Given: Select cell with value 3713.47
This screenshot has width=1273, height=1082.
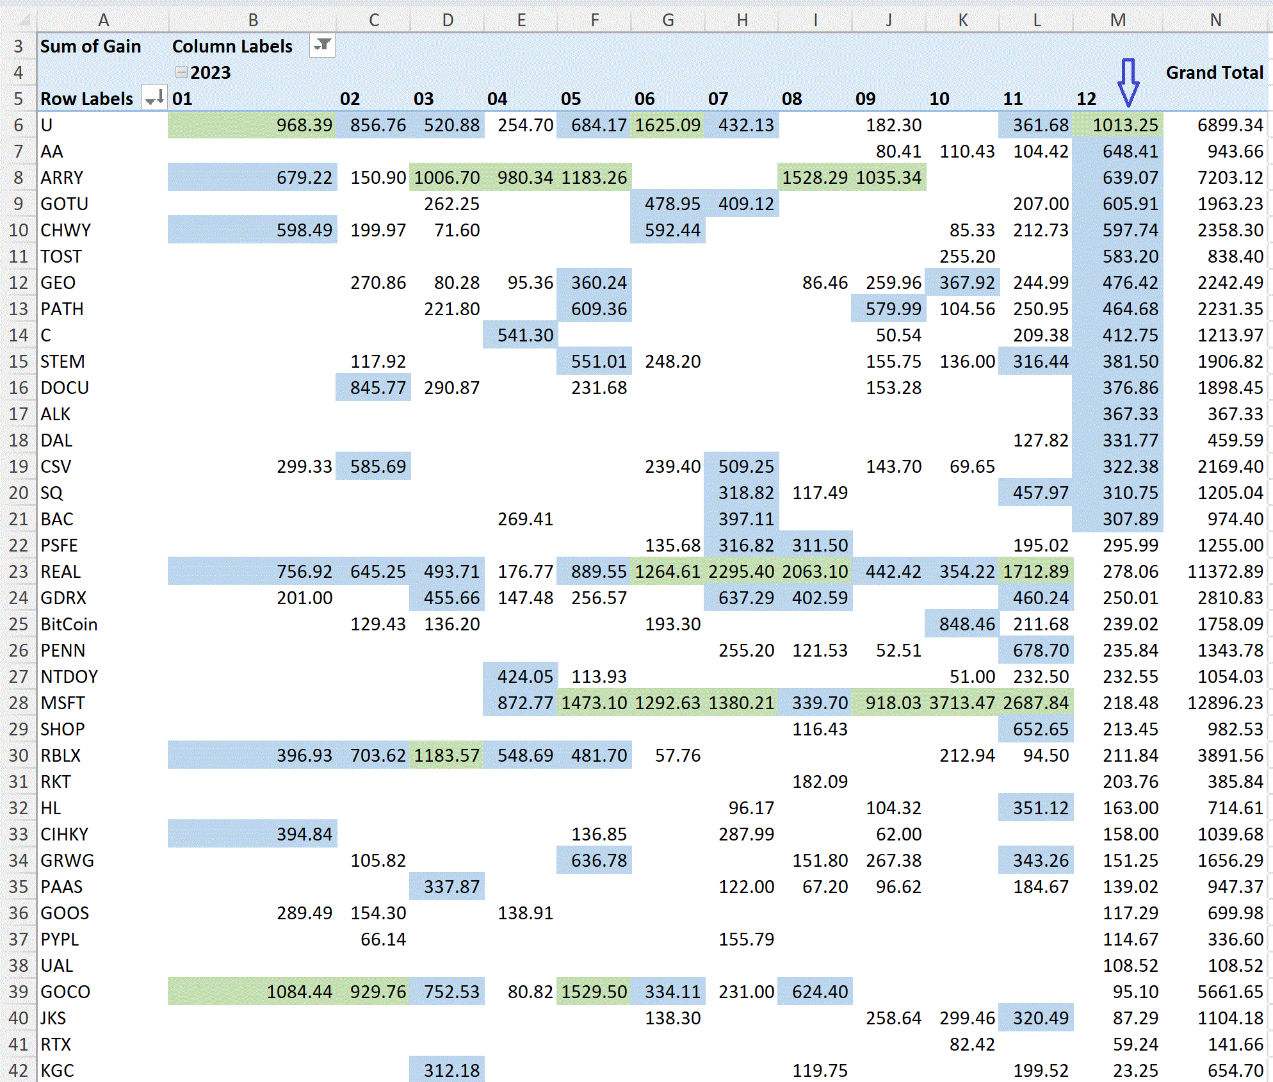Looking at the screenshot, I should point(962,703).
